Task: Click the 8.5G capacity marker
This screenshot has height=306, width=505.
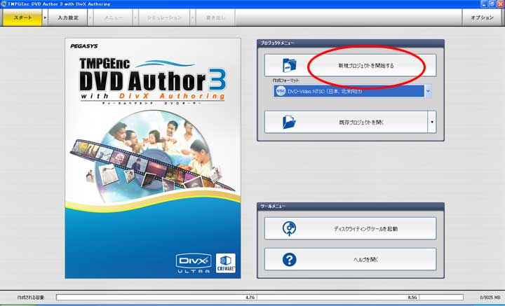Action: pos(412,298)
